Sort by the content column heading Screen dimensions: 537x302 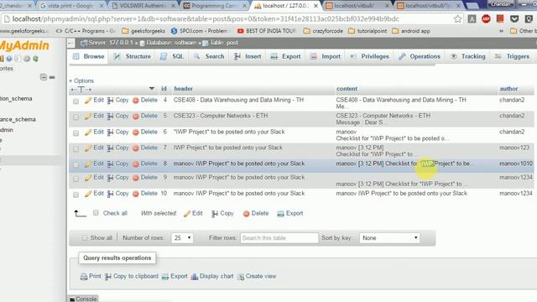[x=347, y=89]
